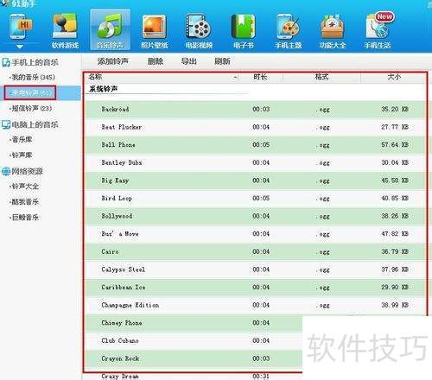Click the 大小 size column header

pyautogui.click(x=394, y=77)
